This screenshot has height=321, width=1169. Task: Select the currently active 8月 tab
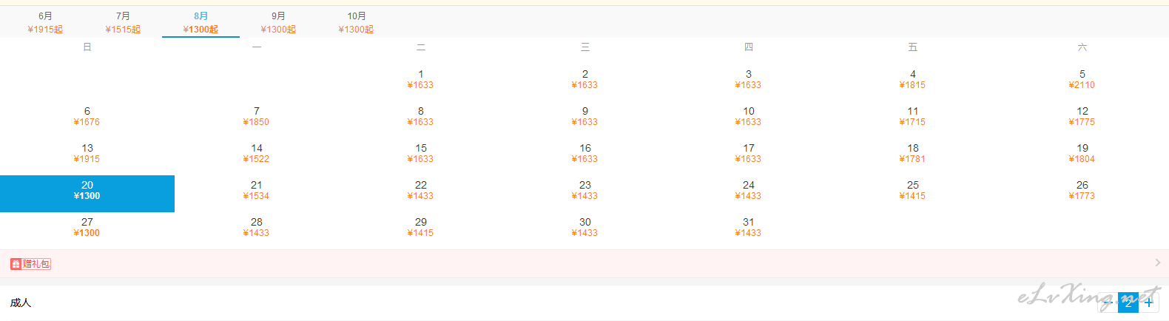tap(201, 22)
